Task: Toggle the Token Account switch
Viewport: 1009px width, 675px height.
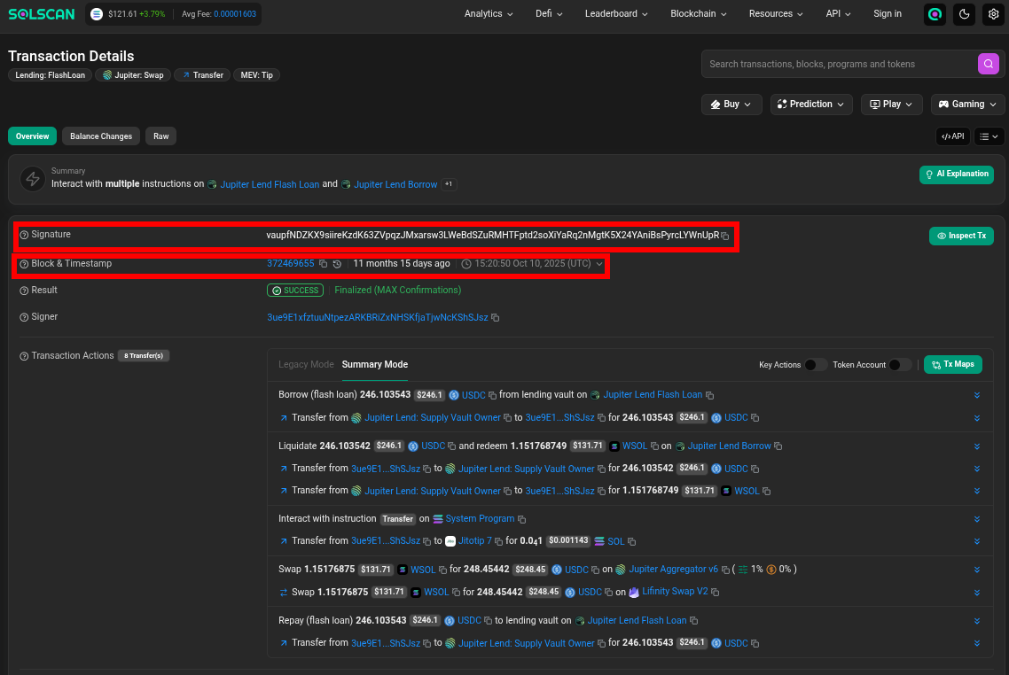Action: [900, 364]
